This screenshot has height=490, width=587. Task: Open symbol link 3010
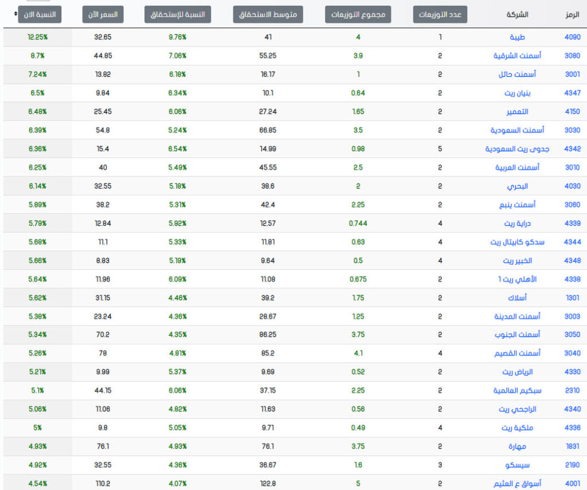click(573, 167)
